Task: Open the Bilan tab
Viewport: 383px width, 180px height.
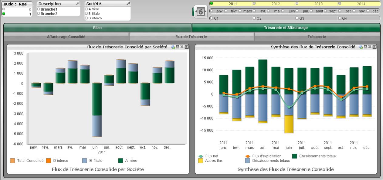Action: pos(97,28)
